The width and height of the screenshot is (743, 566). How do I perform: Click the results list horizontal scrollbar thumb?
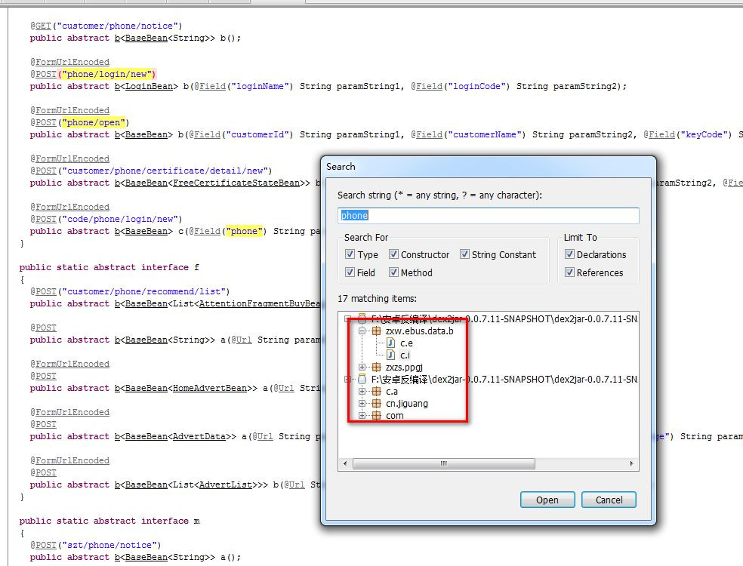[444, 463]
